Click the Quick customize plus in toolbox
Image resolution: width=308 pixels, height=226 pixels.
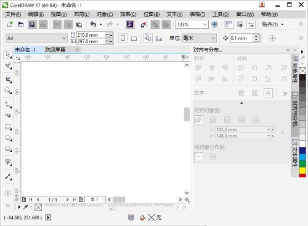point(8,193)
